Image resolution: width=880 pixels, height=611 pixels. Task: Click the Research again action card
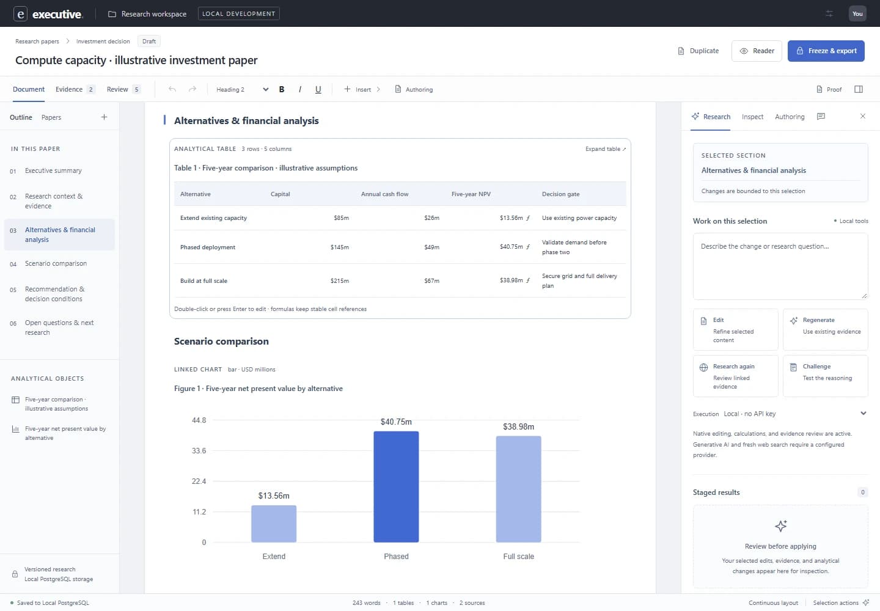coord(736,376)
